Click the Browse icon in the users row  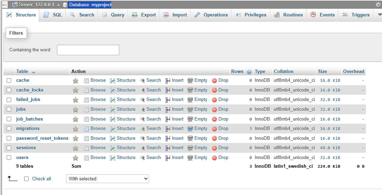(x=86, y=158)
